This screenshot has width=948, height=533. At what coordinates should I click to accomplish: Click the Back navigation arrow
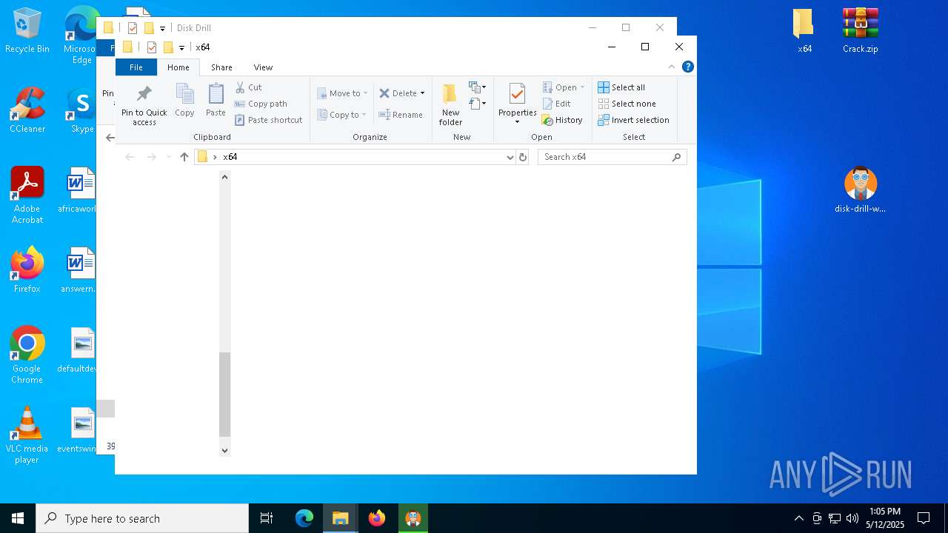click(130, 157)
